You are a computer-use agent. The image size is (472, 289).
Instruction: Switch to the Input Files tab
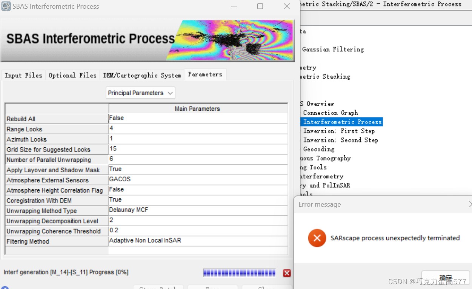click(x=23, y=75)
